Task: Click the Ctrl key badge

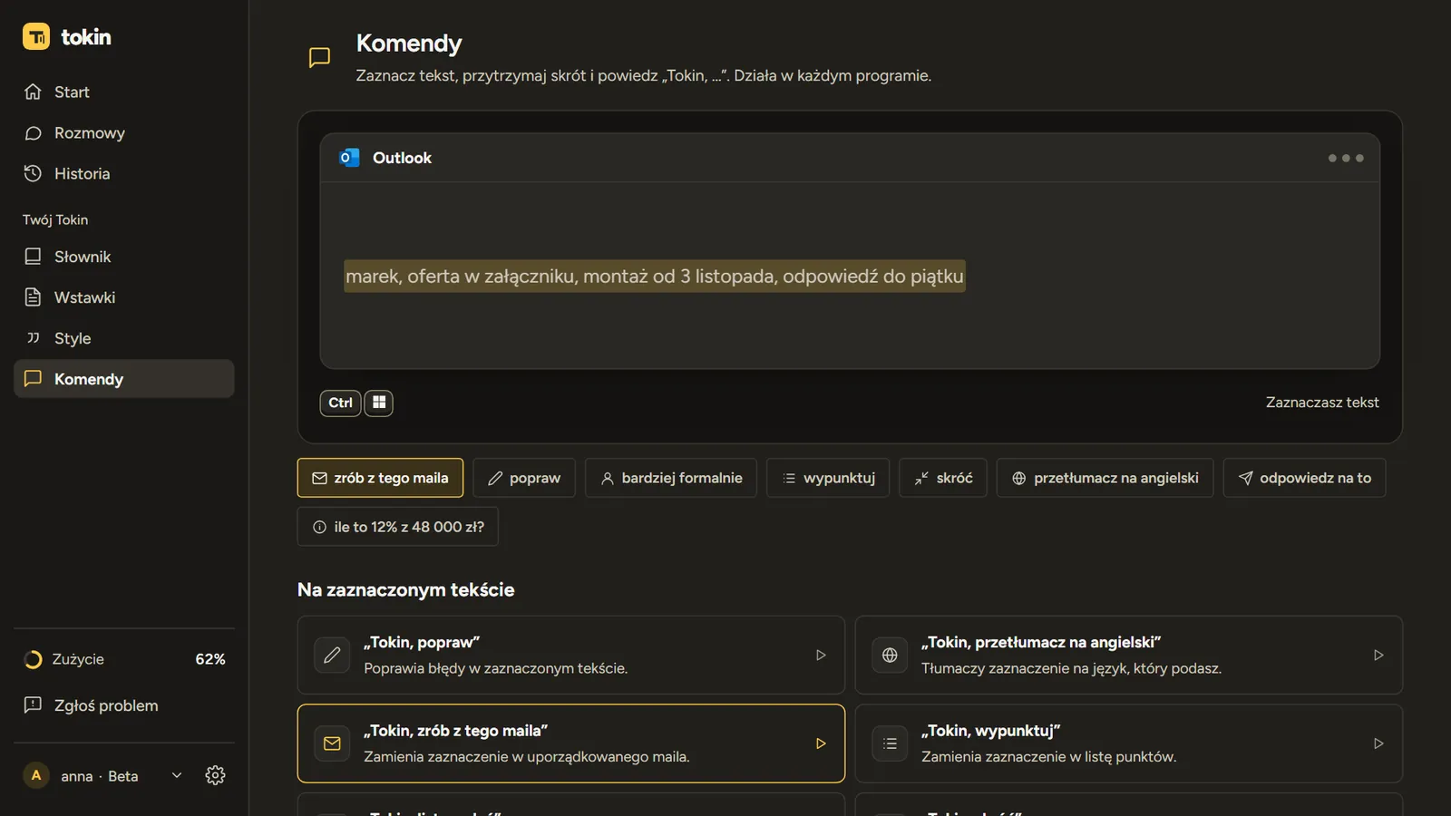Action: (340, 403)
